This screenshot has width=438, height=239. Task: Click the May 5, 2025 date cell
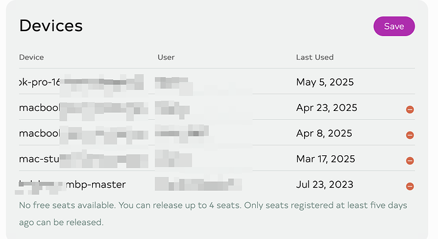pos(325,82)
